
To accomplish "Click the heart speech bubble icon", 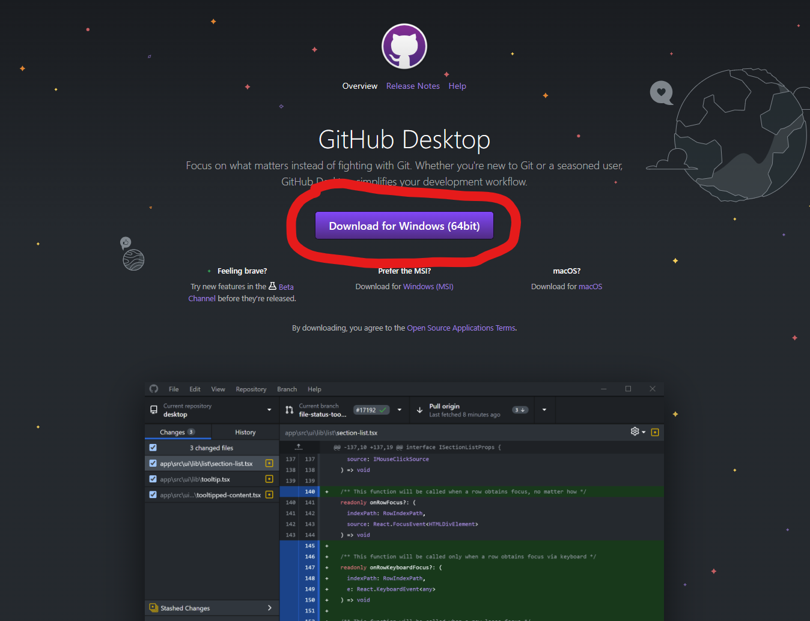I will pyautogui.click(x=662, y=92).
